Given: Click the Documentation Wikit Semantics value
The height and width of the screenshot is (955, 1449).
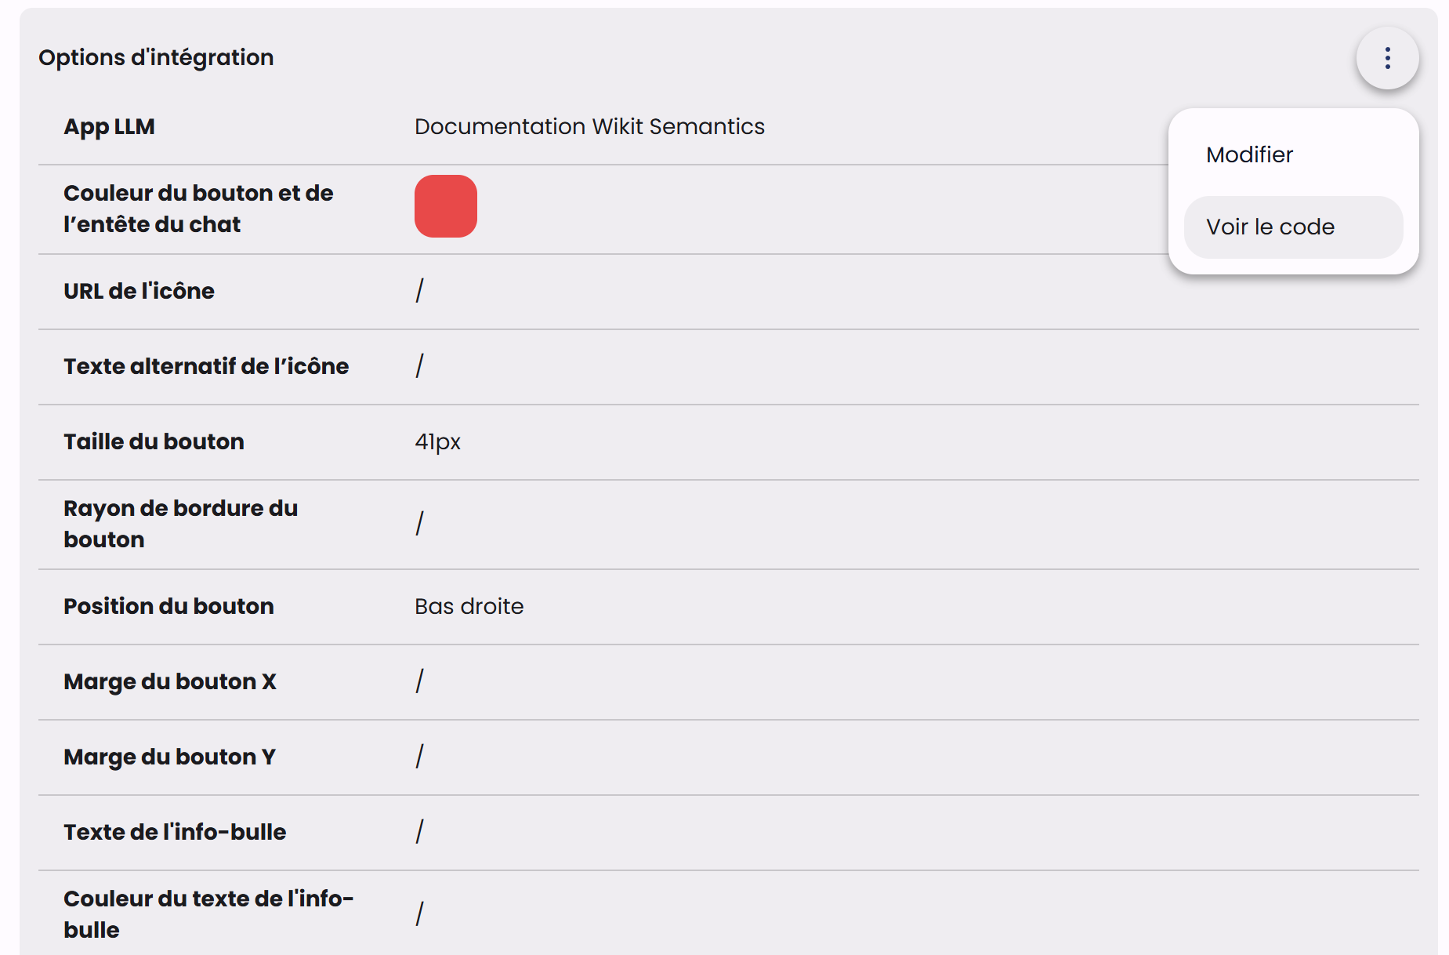Looking at the screenshot, I should 589,126.
